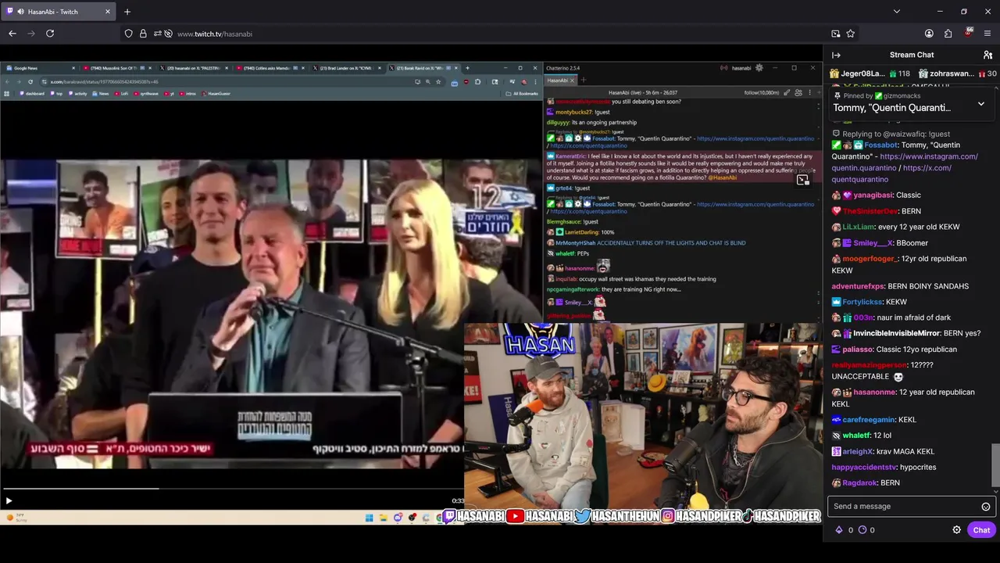Viewport: 1000px width, 563px height.
Task: Open a new browser tab
Action: (x=127, y=12)
